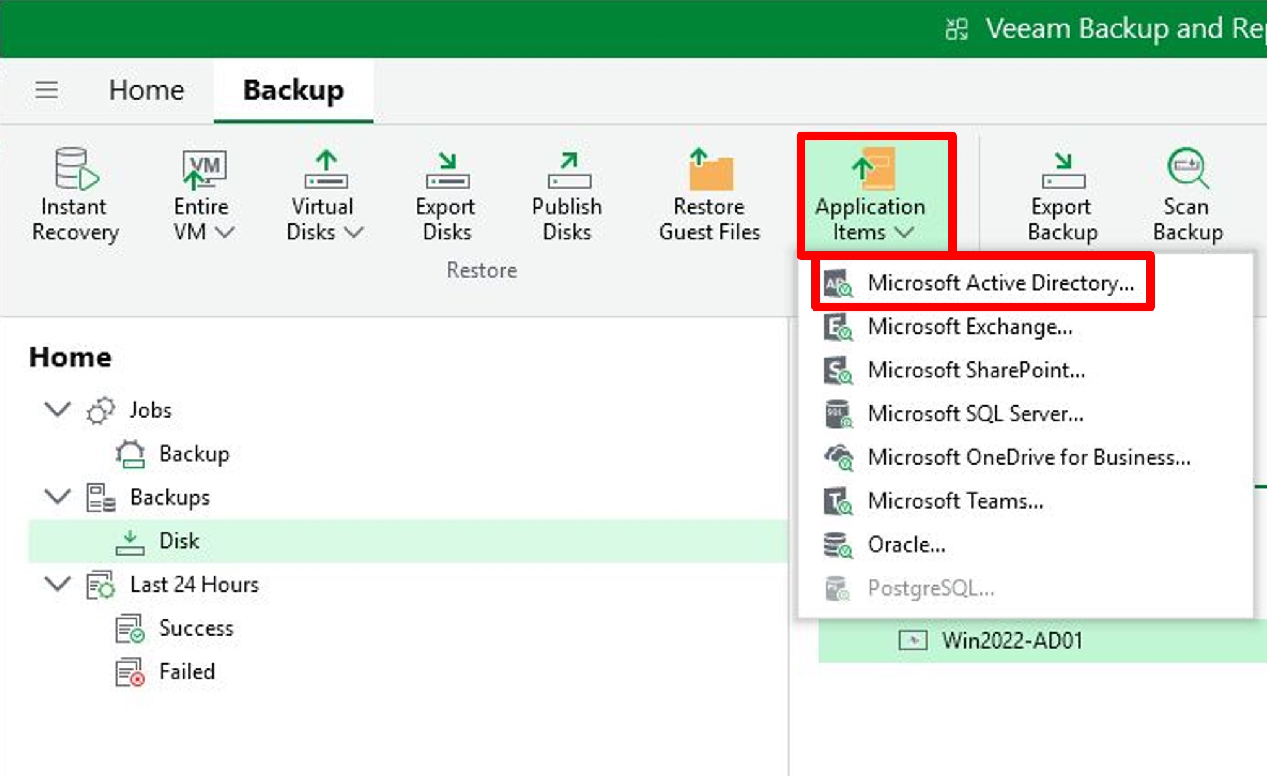
Task: Click the Application Items icon
Action: pos(873,168)
